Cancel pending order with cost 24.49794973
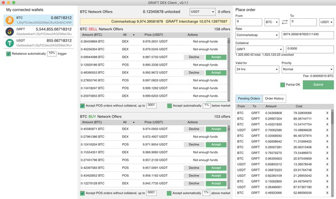 [x=327, y=181]
